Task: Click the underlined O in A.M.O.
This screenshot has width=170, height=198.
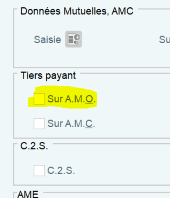Action: tap(89, 99)
